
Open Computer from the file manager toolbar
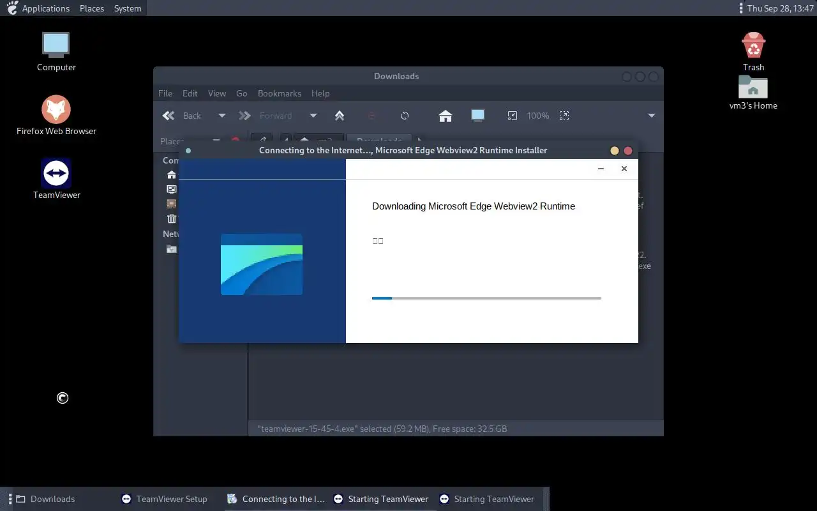[477, 116]
